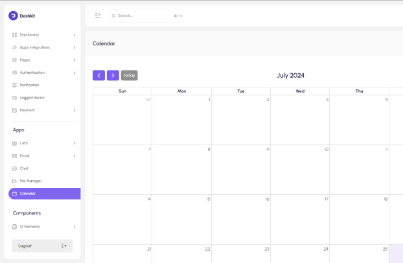
Task: Click the Dashkit brand name link
Action: coord(27,16)
